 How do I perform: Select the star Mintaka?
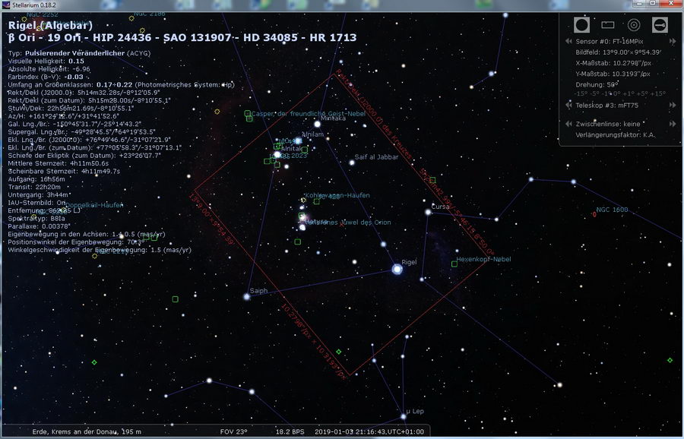point(317,124)
